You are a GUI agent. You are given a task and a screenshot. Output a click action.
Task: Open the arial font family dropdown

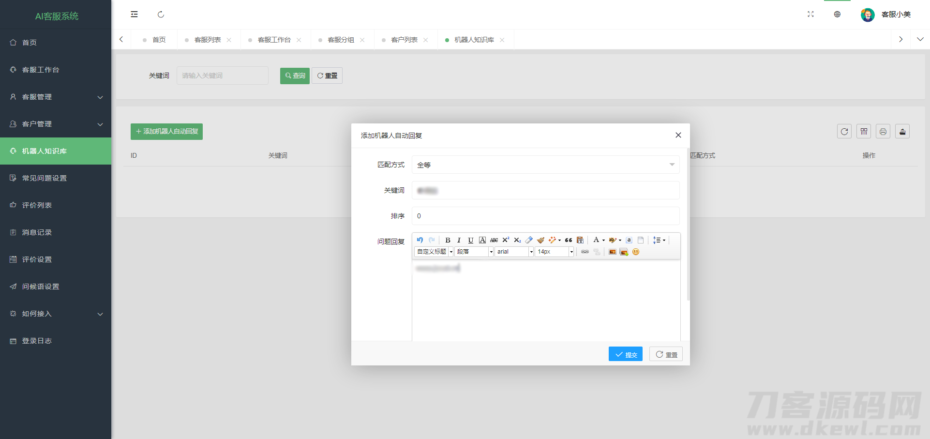(x=514, y=252)
